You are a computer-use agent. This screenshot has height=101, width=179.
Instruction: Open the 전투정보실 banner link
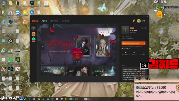104,71
